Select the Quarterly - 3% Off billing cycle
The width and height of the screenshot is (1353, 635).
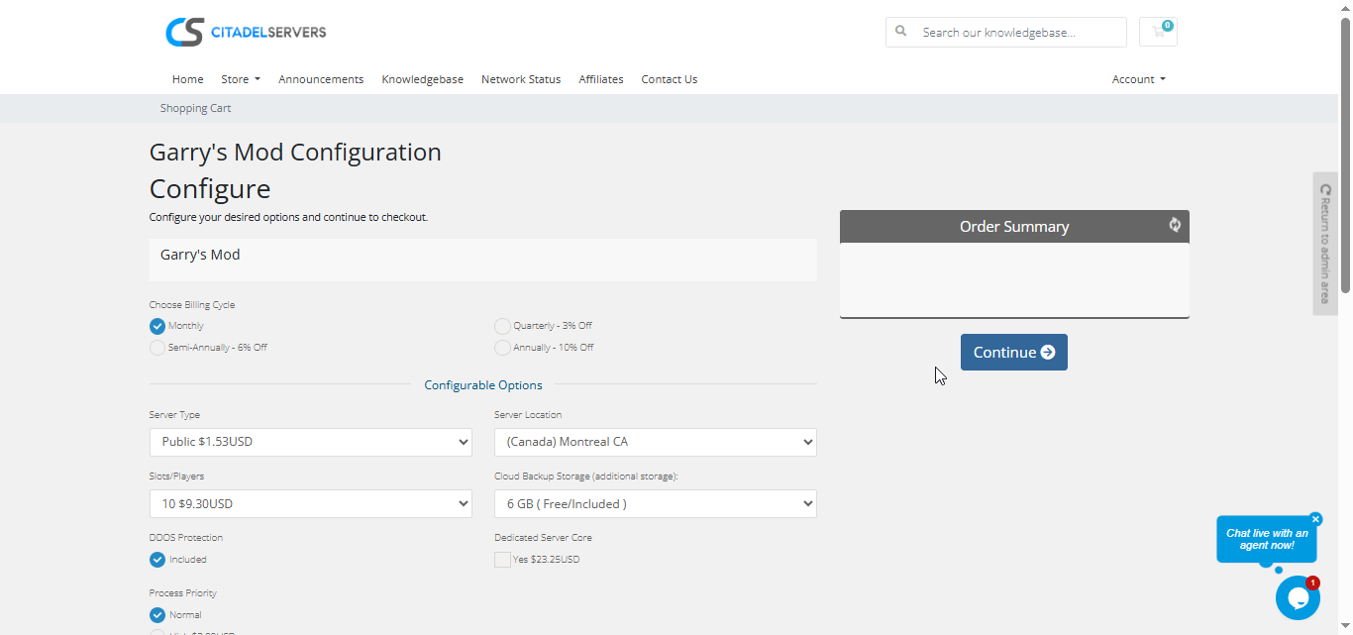[503, 326]
